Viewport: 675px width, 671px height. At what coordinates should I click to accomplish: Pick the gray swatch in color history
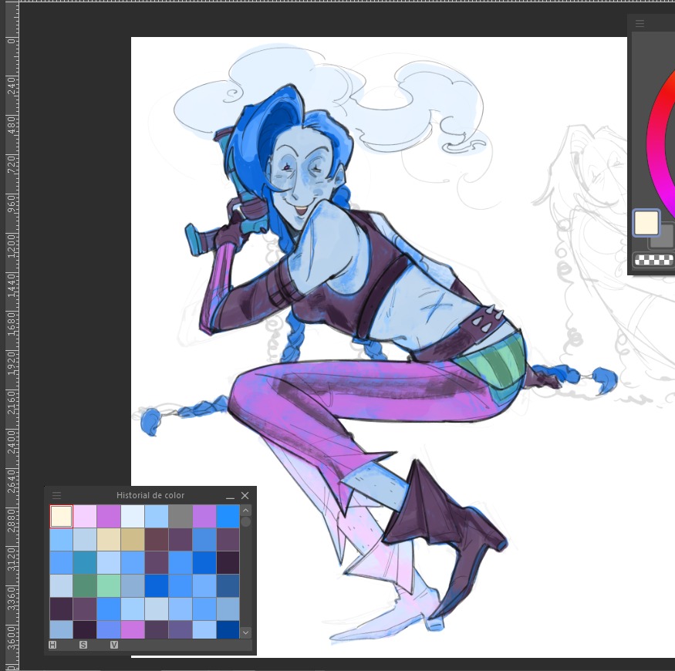(181, 516)
